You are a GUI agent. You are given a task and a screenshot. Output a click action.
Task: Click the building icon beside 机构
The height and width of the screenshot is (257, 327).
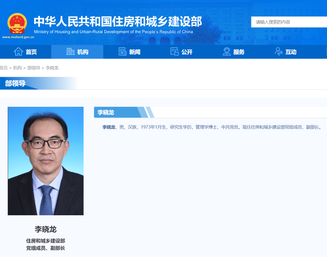70,51
